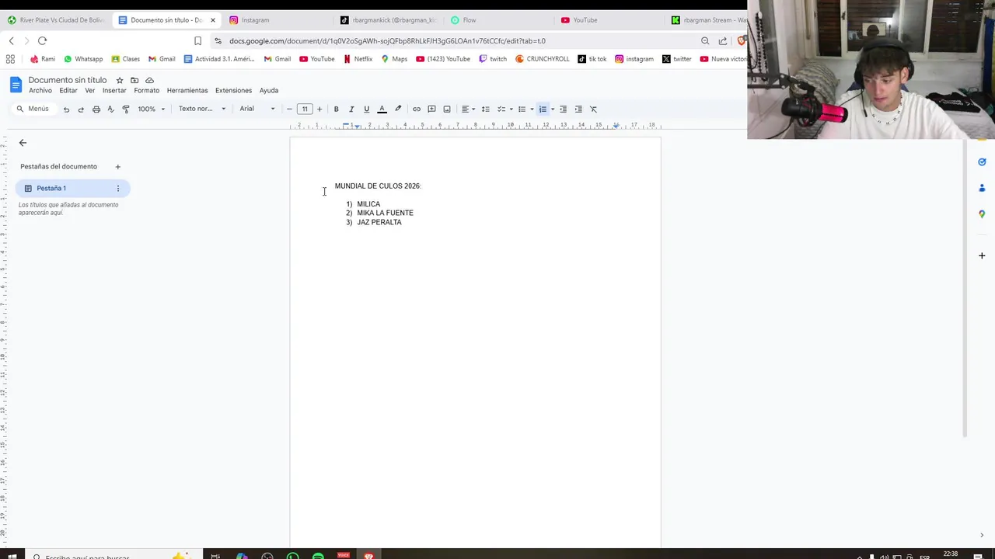This screenshot has width=995, height=559.
Task: Open the Herramientas menu
Action: [187, 91]
